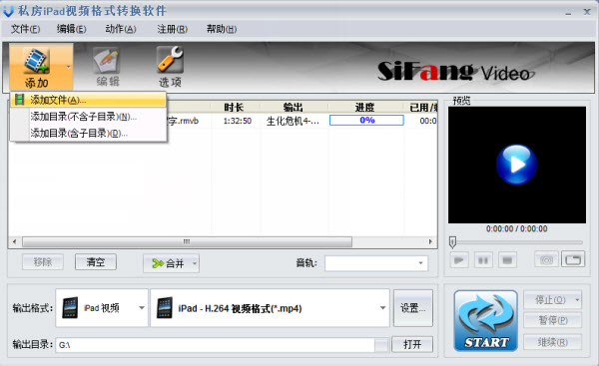Screen dimensions: 599x366
Task: Minimize the application window
Action: pyautogui.click(x=568, y=13)
